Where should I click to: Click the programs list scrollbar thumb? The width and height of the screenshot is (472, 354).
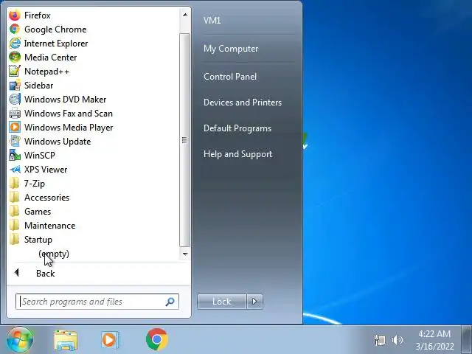184,140
